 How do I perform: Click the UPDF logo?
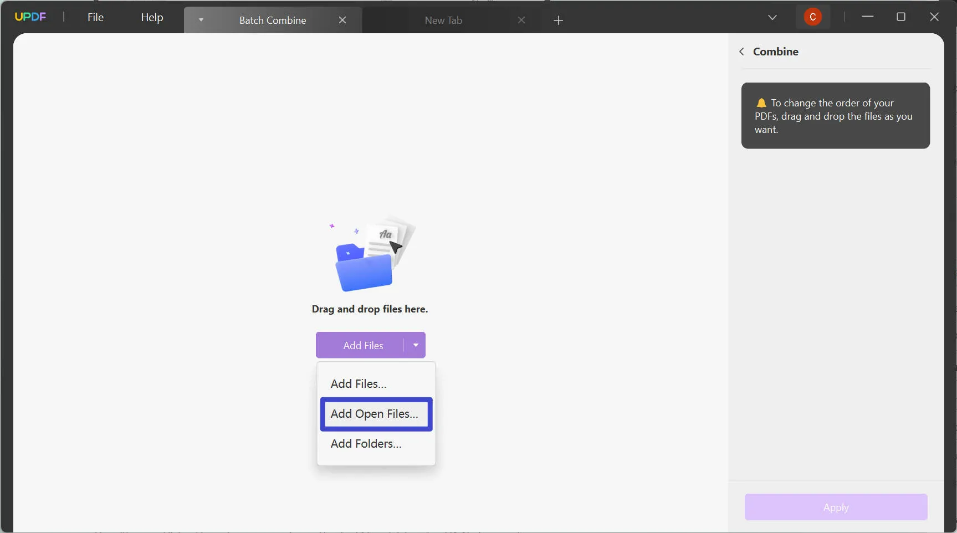coord(30,17)
